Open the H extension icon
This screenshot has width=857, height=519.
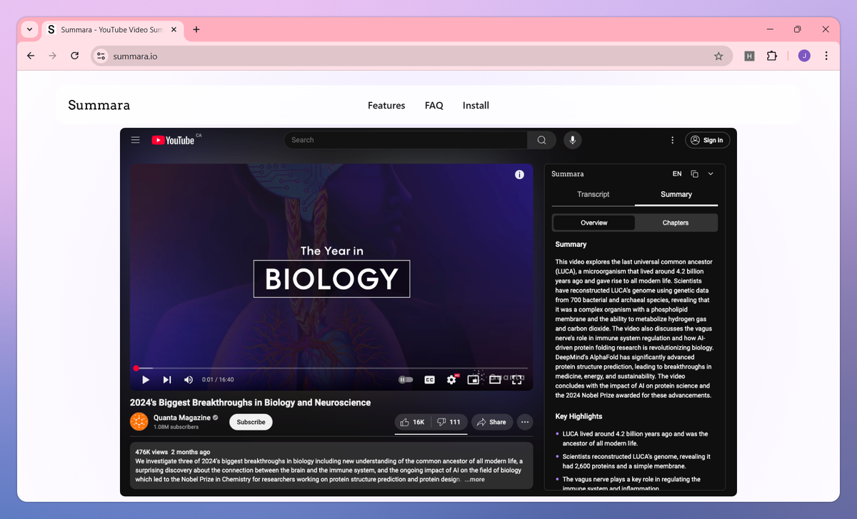pos(749,56)
